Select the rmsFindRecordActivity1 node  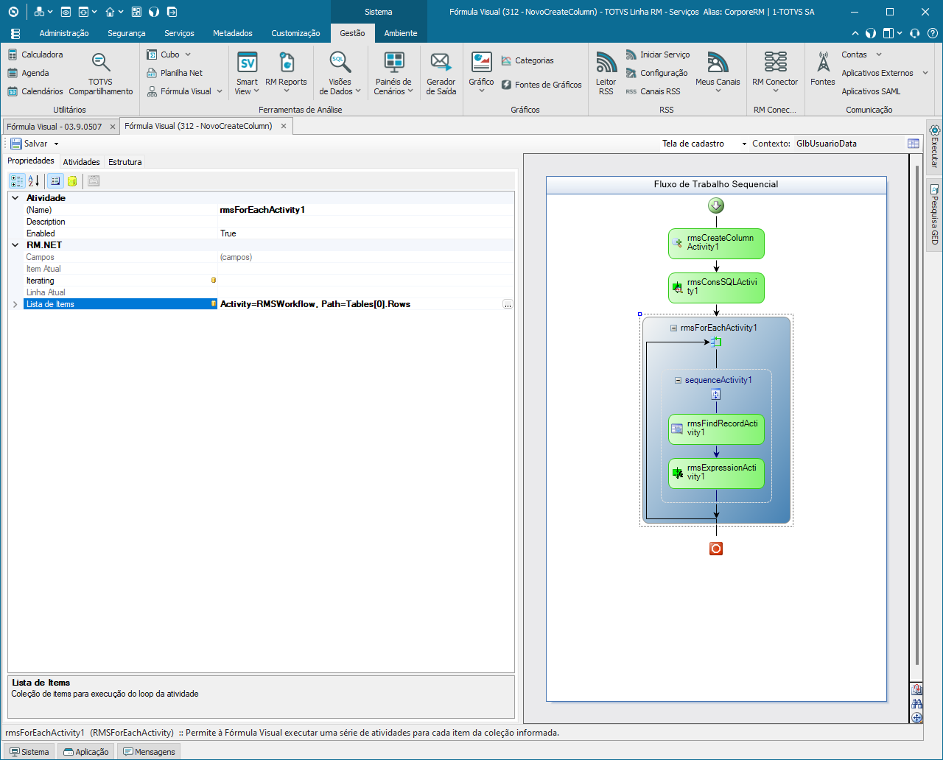pos(716,429)
